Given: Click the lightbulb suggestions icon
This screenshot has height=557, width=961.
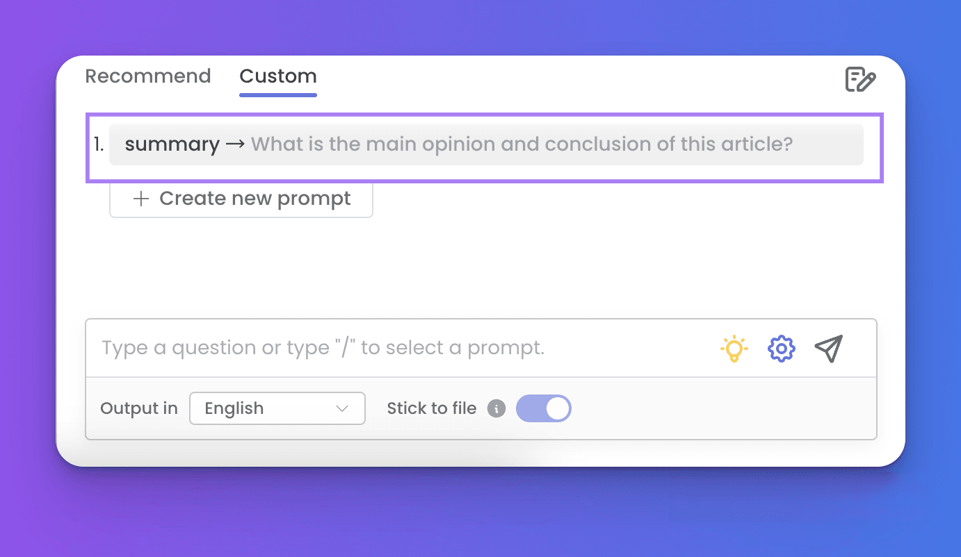Looking at the screenshot, I should pyautogui.click(x=734, y=348).
